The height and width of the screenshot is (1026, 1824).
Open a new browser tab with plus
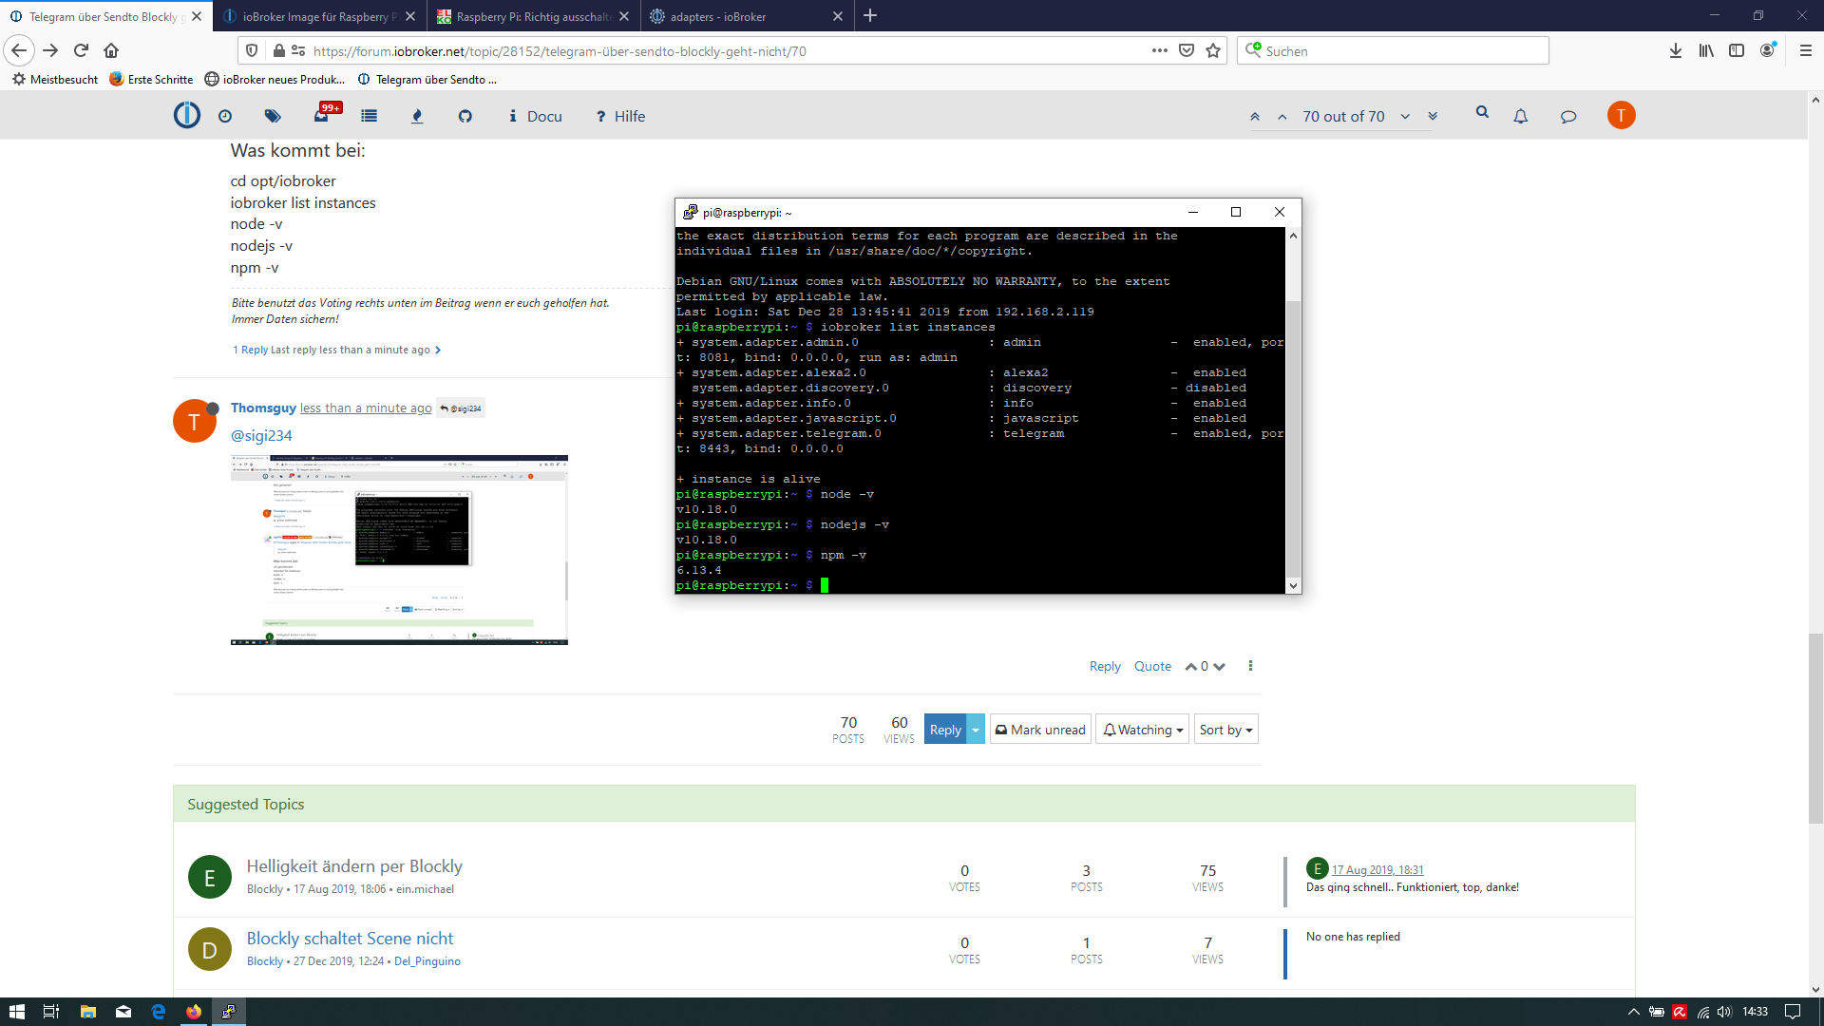pos(870,15)
